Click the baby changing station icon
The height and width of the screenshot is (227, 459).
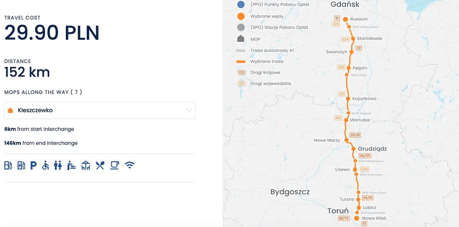point(72,165)
